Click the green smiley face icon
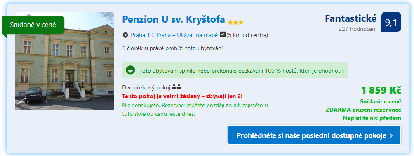 (x=130, y=70)
